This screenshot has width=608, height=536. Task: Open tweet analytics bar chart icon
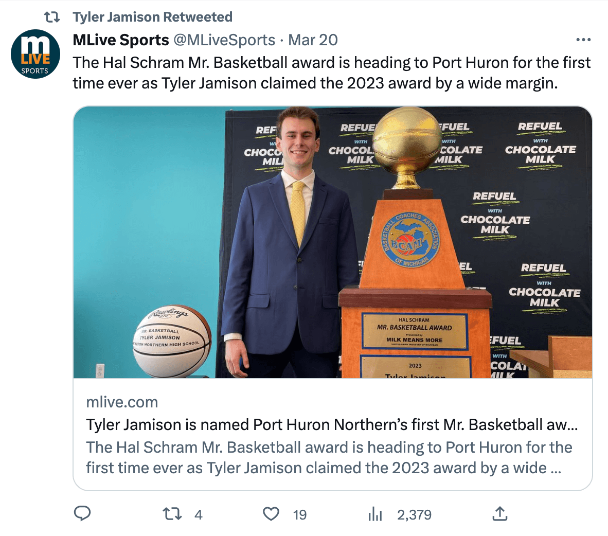375,514
